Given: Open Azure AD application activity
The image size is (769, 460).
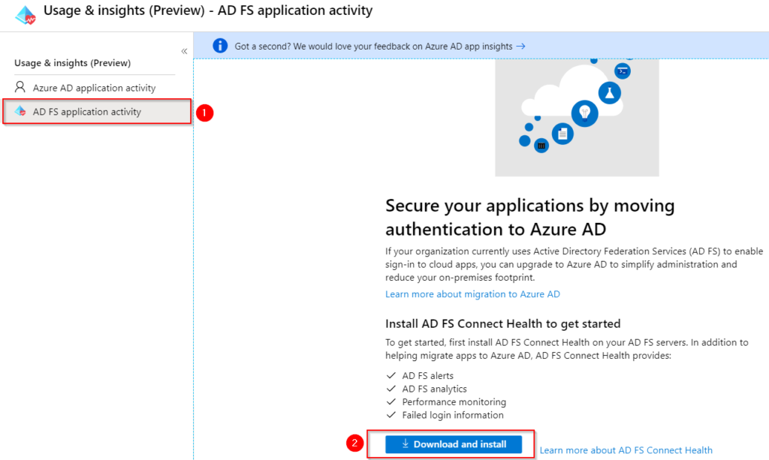Looking at the screenshot, I should [94, 88].
